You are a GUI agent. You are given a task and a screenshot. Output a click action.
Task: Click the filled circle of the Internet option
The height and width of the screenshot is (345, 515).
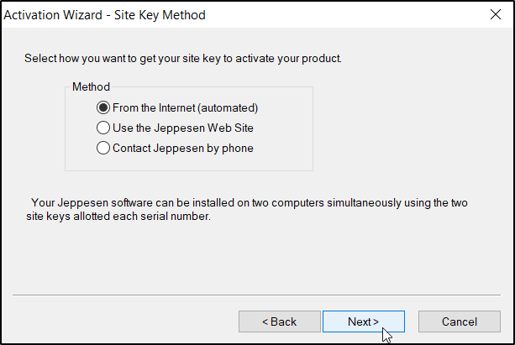tap(103, 108)
